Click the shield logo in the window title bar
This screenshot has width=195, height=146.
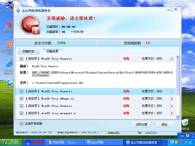tap(18, 11)
